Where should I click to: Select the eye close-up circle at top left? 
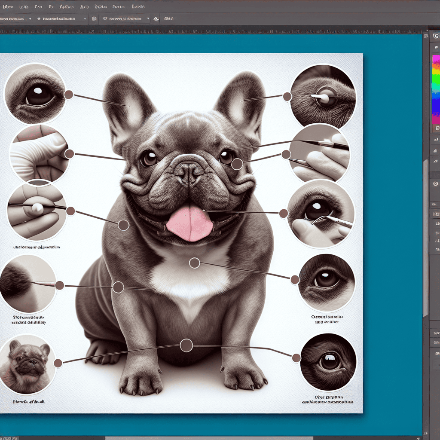[35, 94]
